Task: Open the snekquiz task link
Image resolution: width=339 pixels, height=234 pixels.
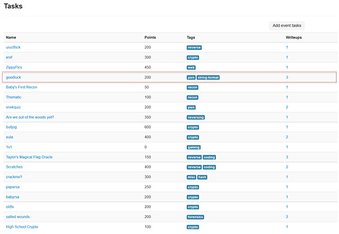Action: [x=13, y=107]
